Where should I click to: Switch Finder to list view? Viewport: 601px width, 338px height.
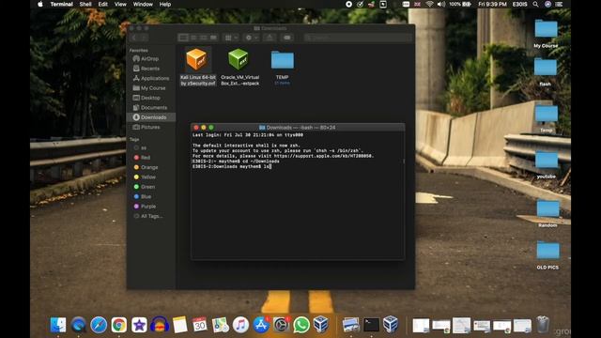click(193, 38)
